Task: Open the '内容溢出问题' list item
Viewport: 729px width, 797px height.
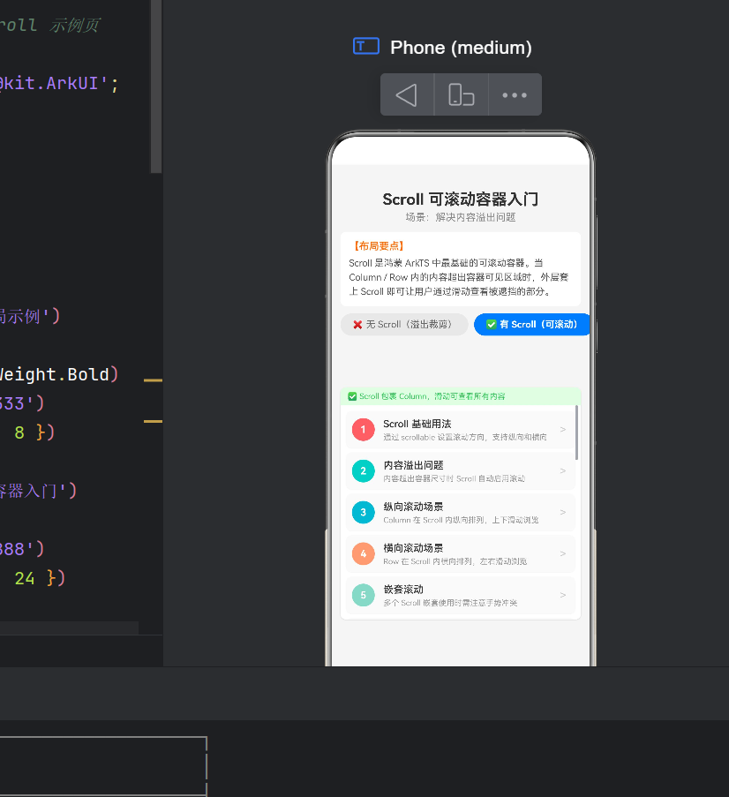Action: pos(461,471)
